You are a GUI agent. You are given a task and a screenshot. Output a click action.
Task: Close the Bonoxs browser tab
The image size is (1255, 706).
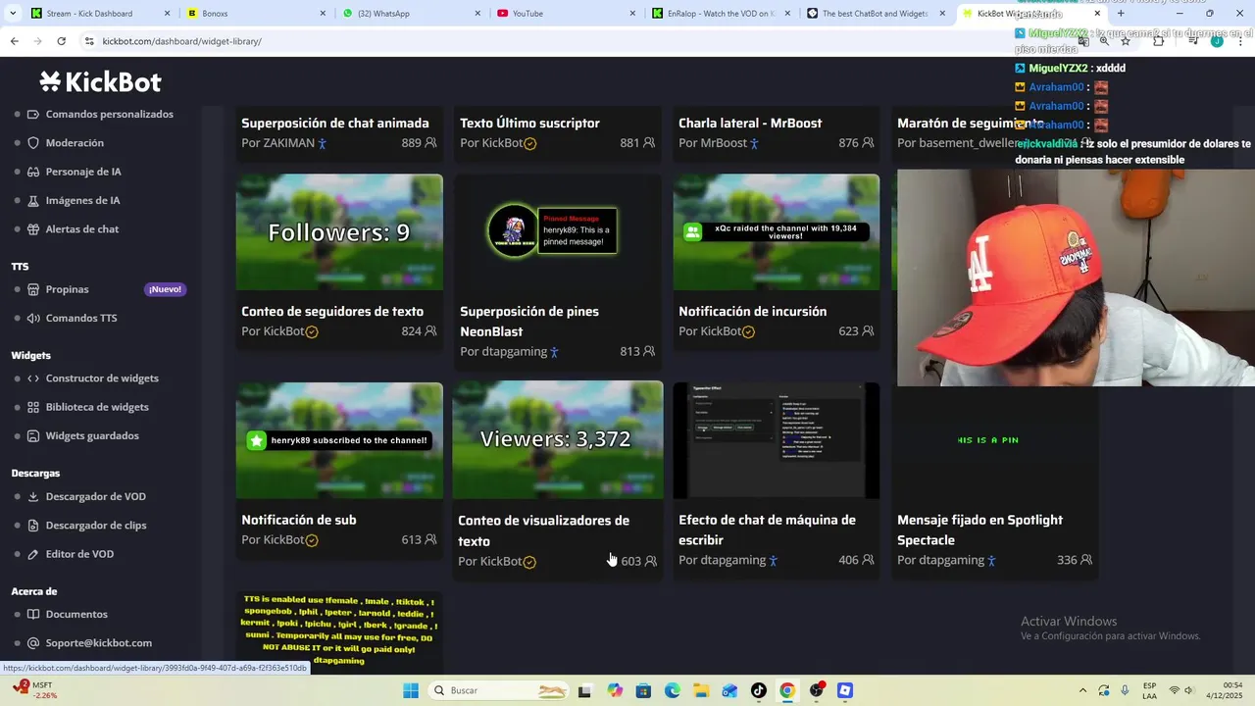[x=323, y=14]
